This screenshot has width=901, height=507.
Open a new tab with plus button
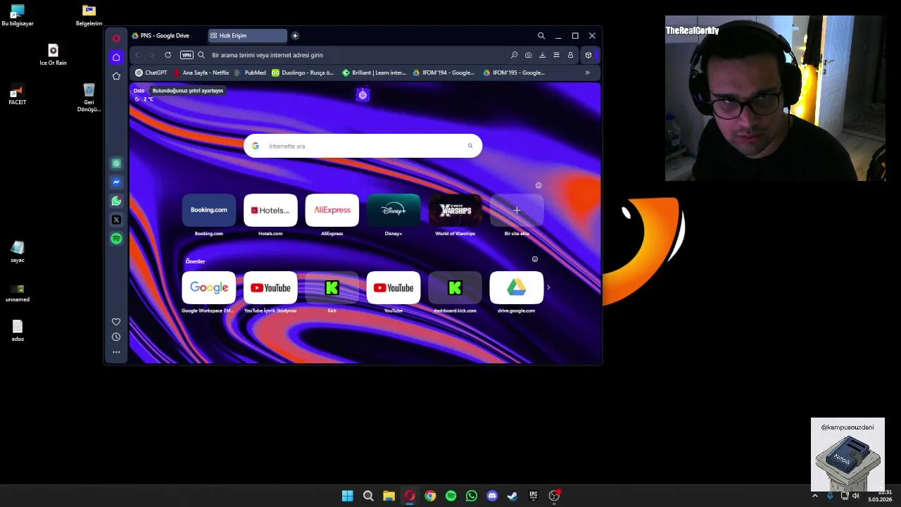[295, 36]
